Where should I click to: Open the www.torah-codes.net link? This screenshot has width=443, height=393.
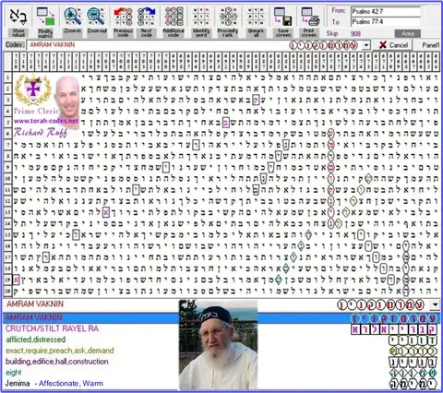(45, 121)
